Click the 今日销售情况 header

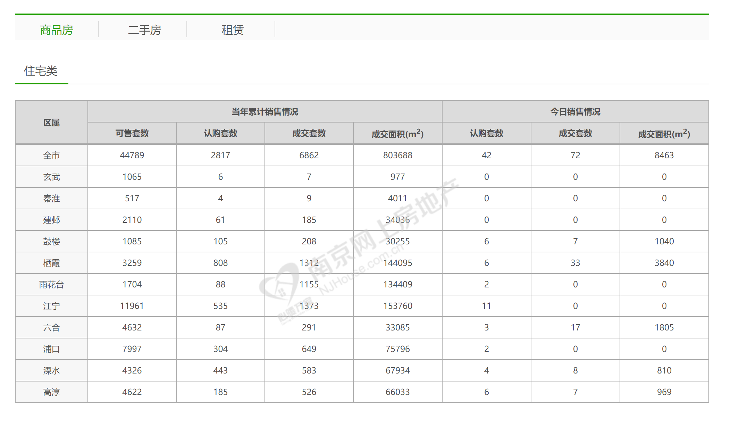(x=575, y=112)
